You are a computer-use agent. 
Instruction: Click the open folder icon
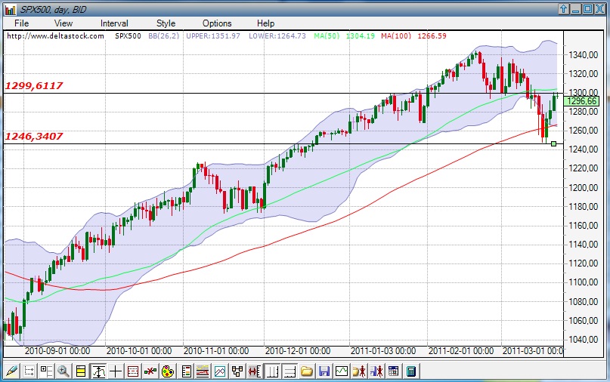(307, 371)
